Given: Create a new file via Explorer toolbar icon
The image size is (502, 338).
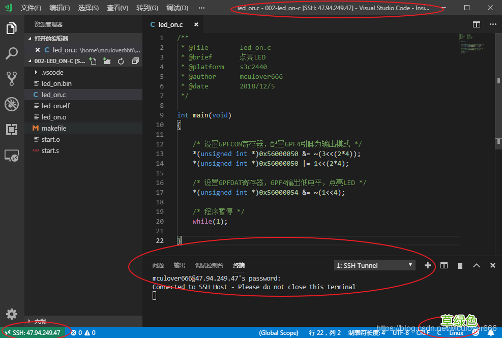Looking at the screenshot, I should pos(93,60).
